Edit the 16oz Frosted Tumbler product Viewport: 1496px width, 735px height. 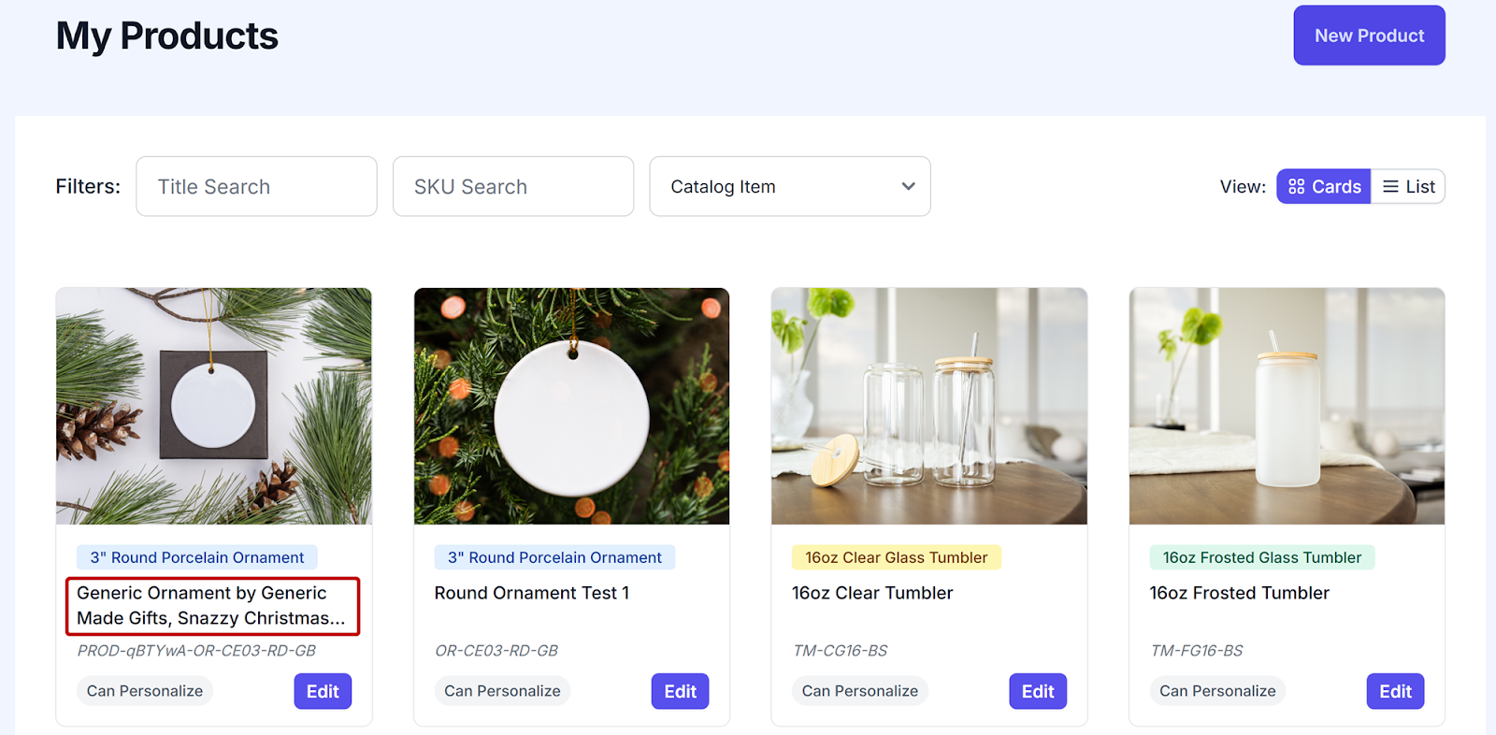coord(1395,691)
